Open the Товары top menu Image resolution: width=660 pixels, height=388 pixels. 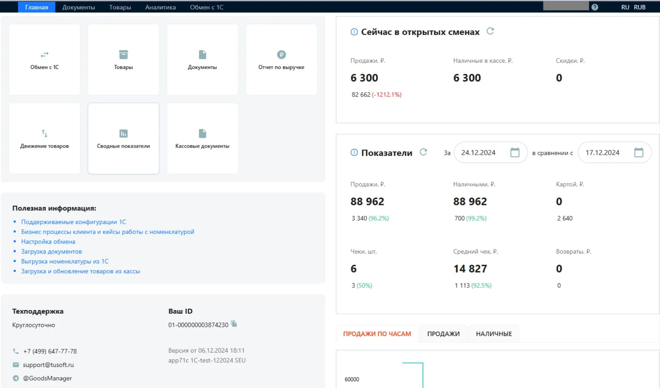pyautogui.click(x=120, y=7)
